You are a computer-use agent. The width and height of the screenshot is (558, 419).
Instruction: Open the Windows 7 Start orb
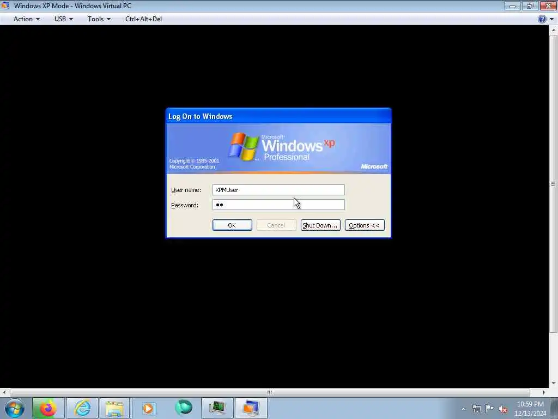(x=15, y=408)
